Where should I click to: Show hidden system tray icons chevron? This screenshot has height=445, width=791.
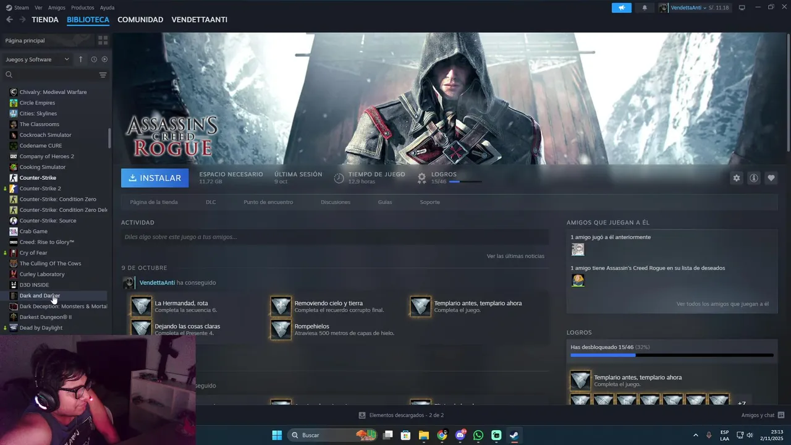695,435
